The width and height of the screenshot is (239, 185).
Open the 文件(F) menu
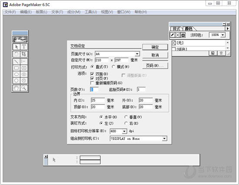tap(10, 12)
